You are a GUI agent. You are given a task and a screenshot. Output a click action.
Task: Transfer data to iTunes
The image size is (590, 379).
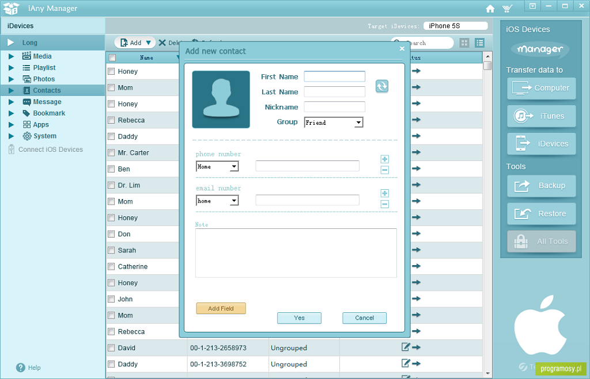pos(541,116)
